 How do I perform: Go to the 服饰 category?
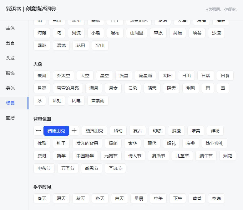10,73
